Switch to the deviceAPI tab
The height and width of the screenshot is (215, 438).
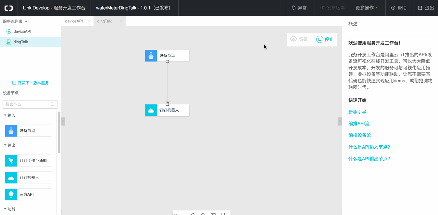(x=74, y=21)
